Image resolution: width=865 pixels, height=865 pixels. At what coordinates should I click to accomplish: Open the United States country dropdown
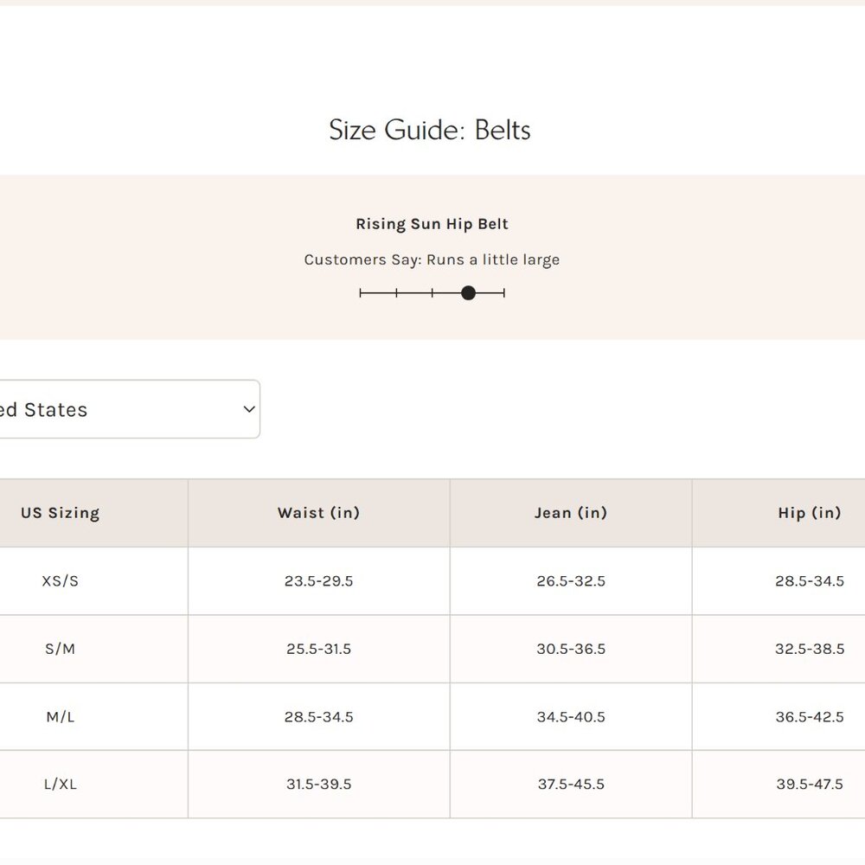pyautogui.click(x=130, y=409)
